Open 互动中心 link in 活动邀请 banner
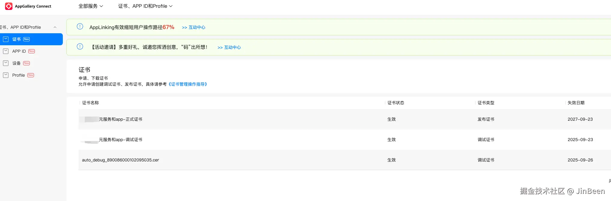The width and height of the screenshot is (611, 201). (229, 47)
